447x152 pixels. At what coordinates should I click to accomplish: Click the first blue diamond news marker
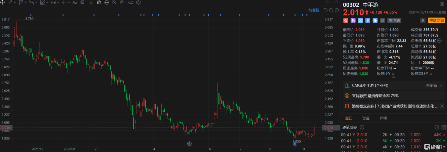[31, 15]
